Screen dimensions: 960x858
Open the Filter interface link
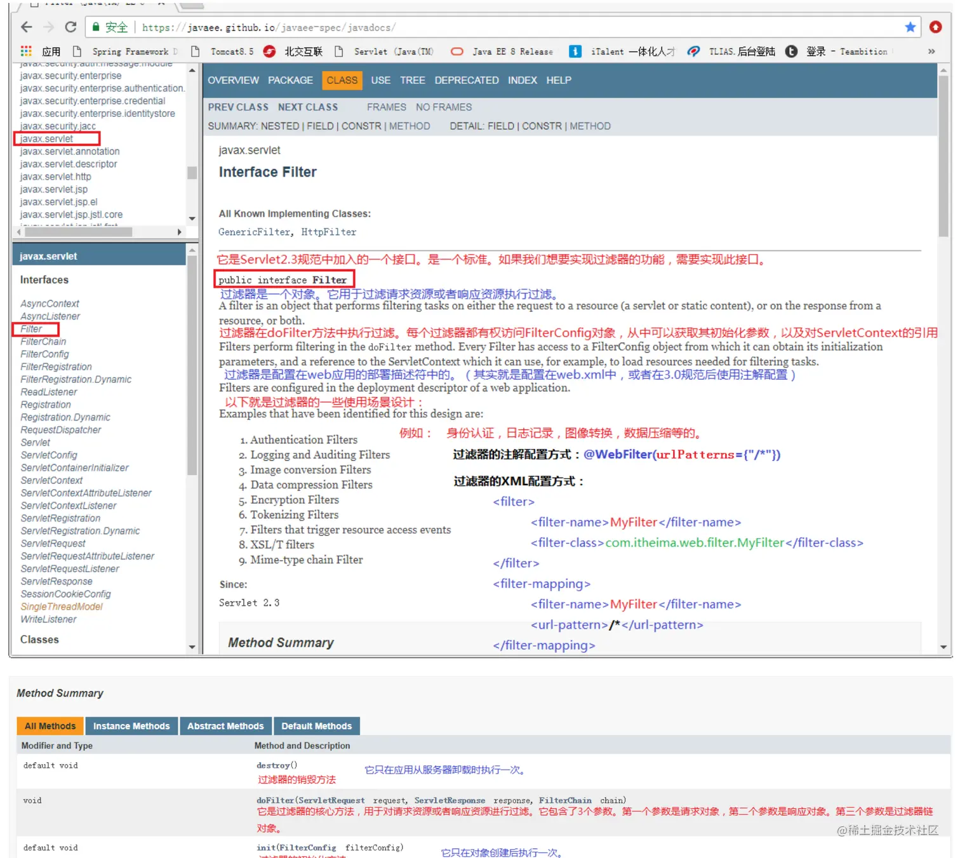(x=31, y=329)
